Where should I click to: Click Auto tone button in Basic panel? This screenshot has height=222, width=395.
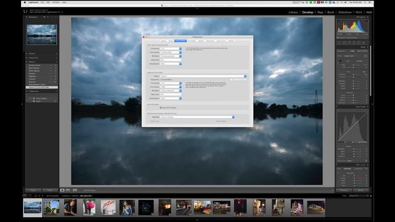pos(364,72)
